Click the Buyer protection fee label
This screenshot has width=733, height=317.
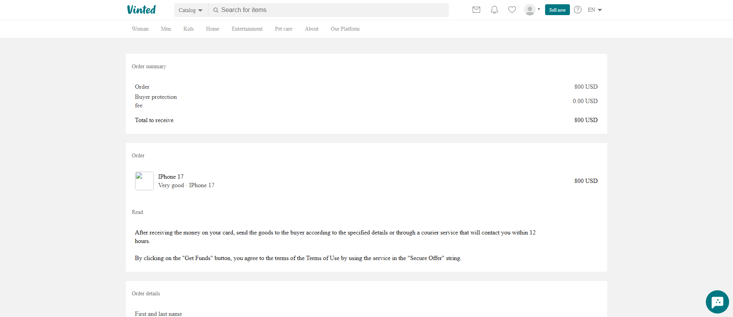tap(156, 101)
